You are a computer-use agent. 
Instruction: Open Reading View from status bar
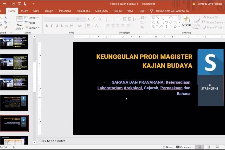(x=217, y=147)
